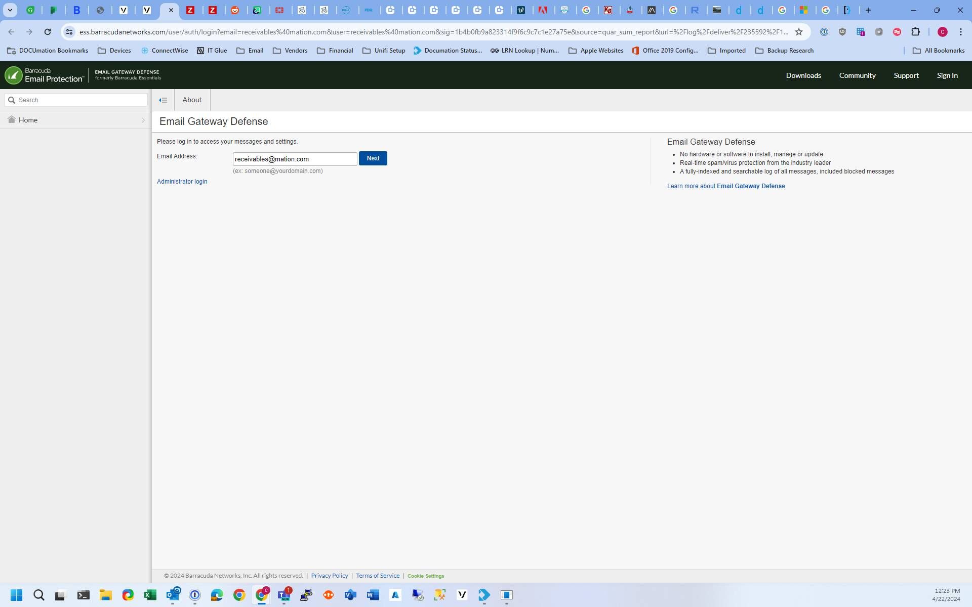
Task: Open the new tab plus button
Action: tap(868, 10)
